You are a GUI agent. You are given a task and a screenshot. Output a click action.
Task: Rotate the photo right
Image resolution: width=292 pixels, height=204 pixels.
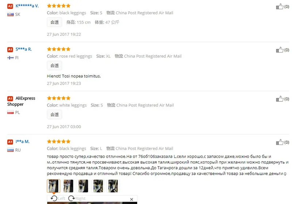tap(77, 199)
